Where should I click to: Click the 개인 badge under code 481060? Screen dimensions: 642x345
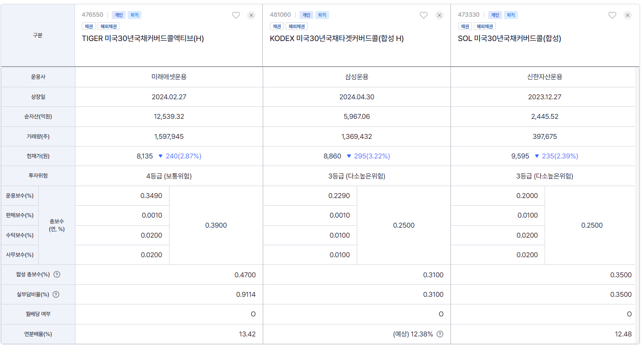(306, 15)
